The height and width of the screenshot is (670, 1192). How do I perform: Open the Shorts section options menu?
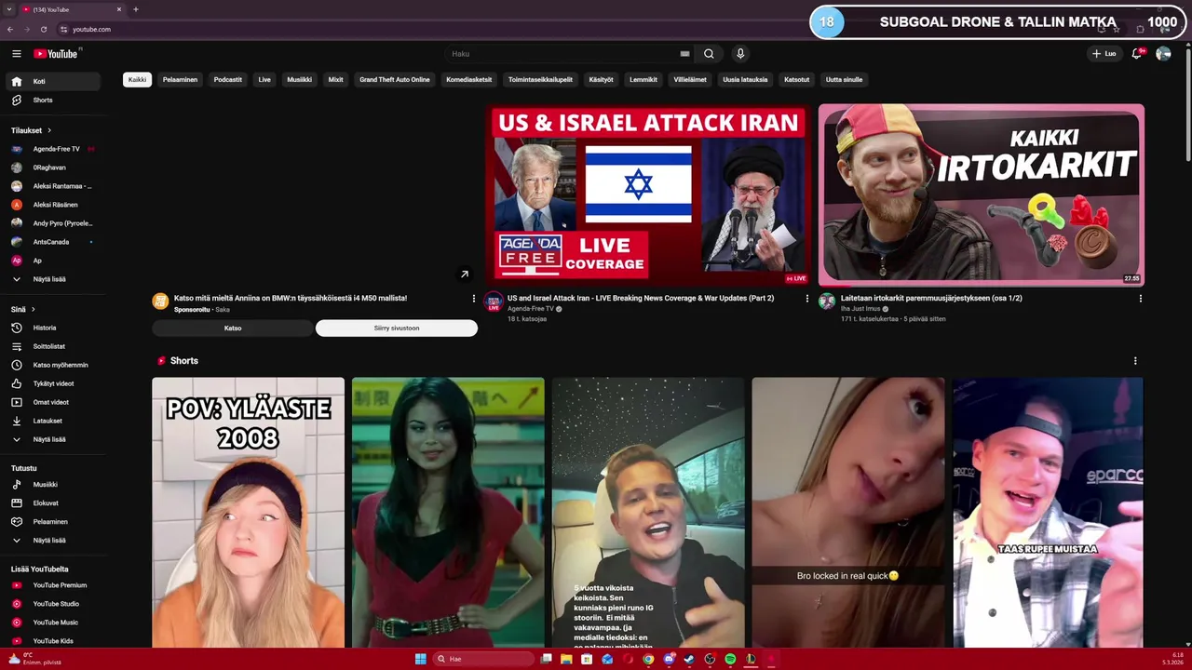1134,361
